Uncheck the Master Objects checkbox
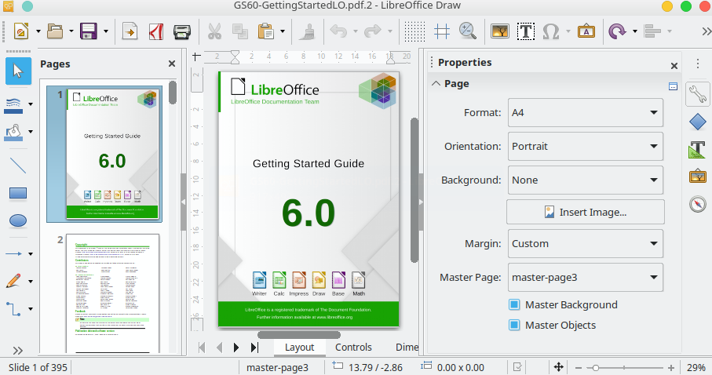The height and width of the screenshot is (375, 712). pyautogui.click(x=515, y=325)
